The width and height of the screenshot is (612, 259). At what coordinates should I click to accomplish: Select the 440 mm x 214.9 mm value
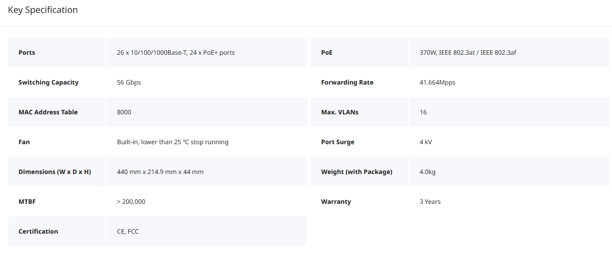(x=160, y=172)
